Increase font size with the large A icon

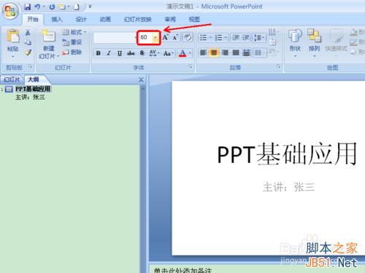[x=166, y=37]
